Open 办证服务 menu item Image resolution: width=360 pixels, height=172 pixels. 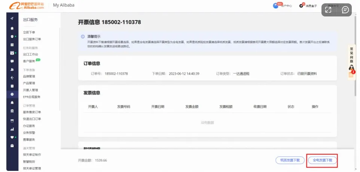coord(29,126)
